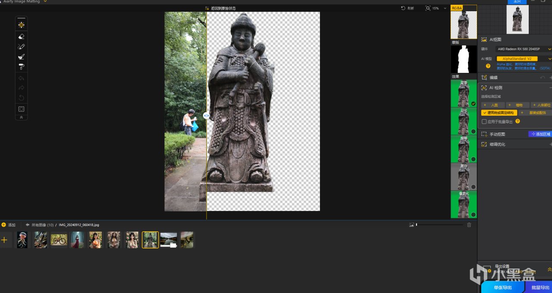Click the undo arrow in 编辑 section
This screenshot has height=293, width=552.
(x=543, y=78)
